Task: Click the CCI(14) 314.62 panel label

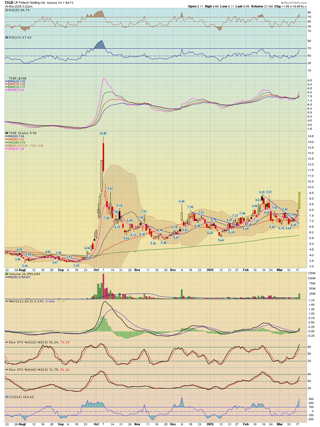Action: click(21, 397)
